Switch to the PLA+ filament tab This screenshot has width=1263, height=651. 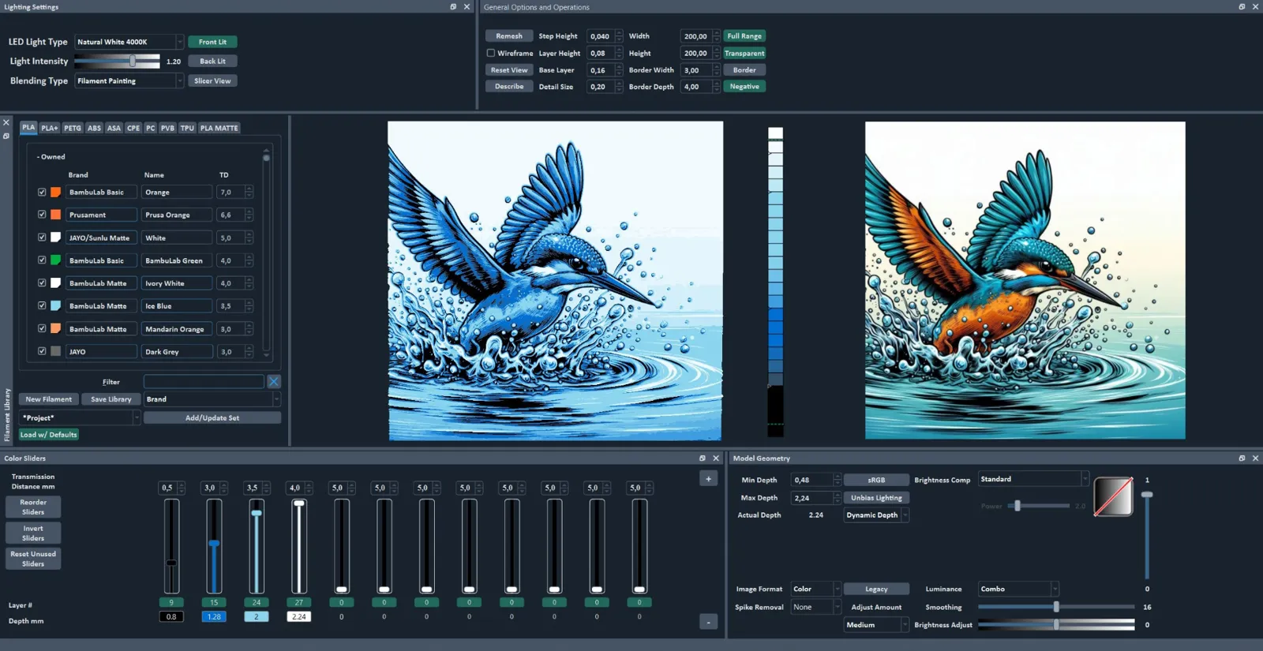[50, 128]
